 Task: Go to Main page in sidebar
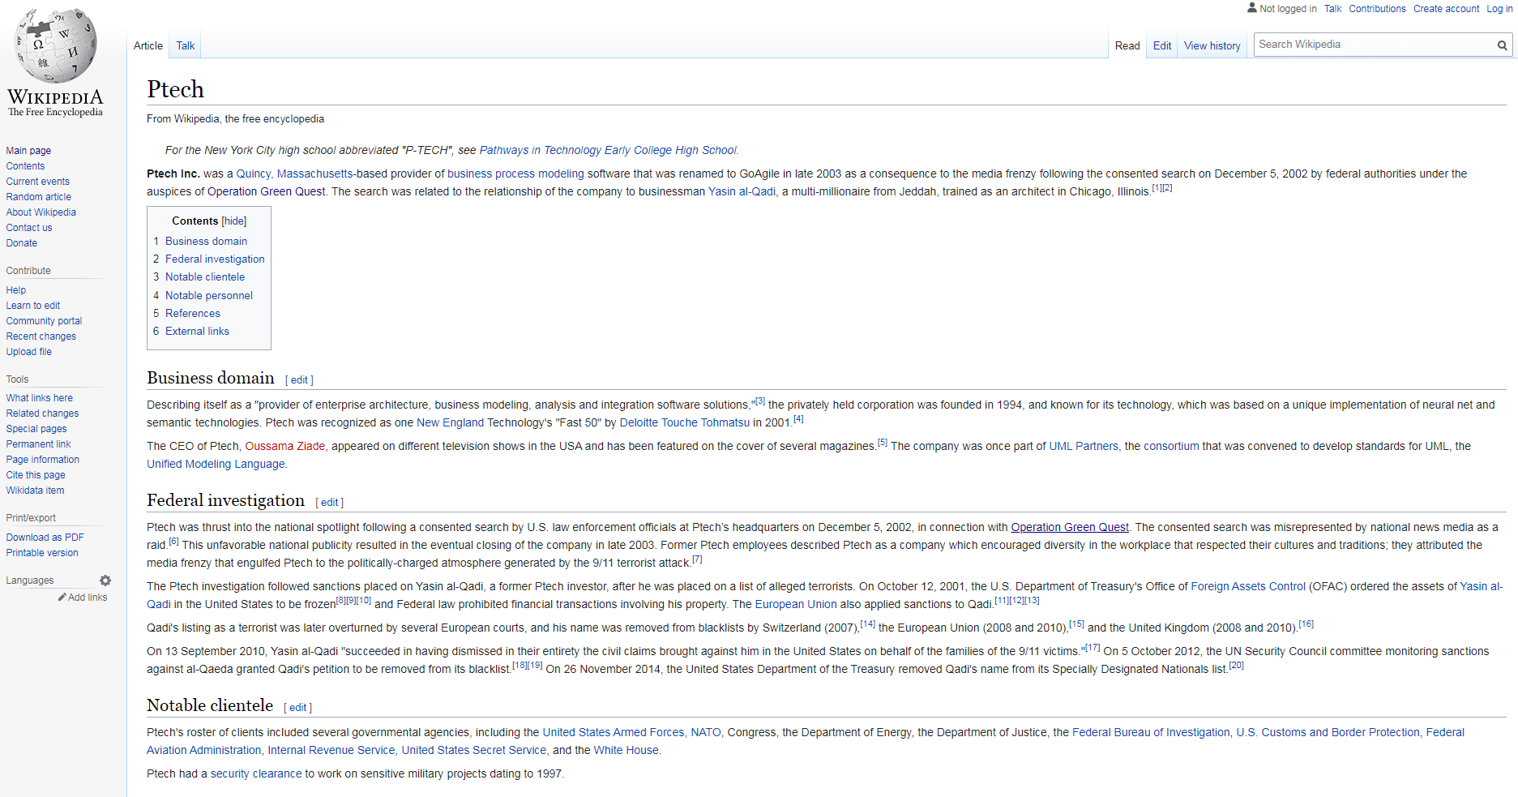point(28,151)
